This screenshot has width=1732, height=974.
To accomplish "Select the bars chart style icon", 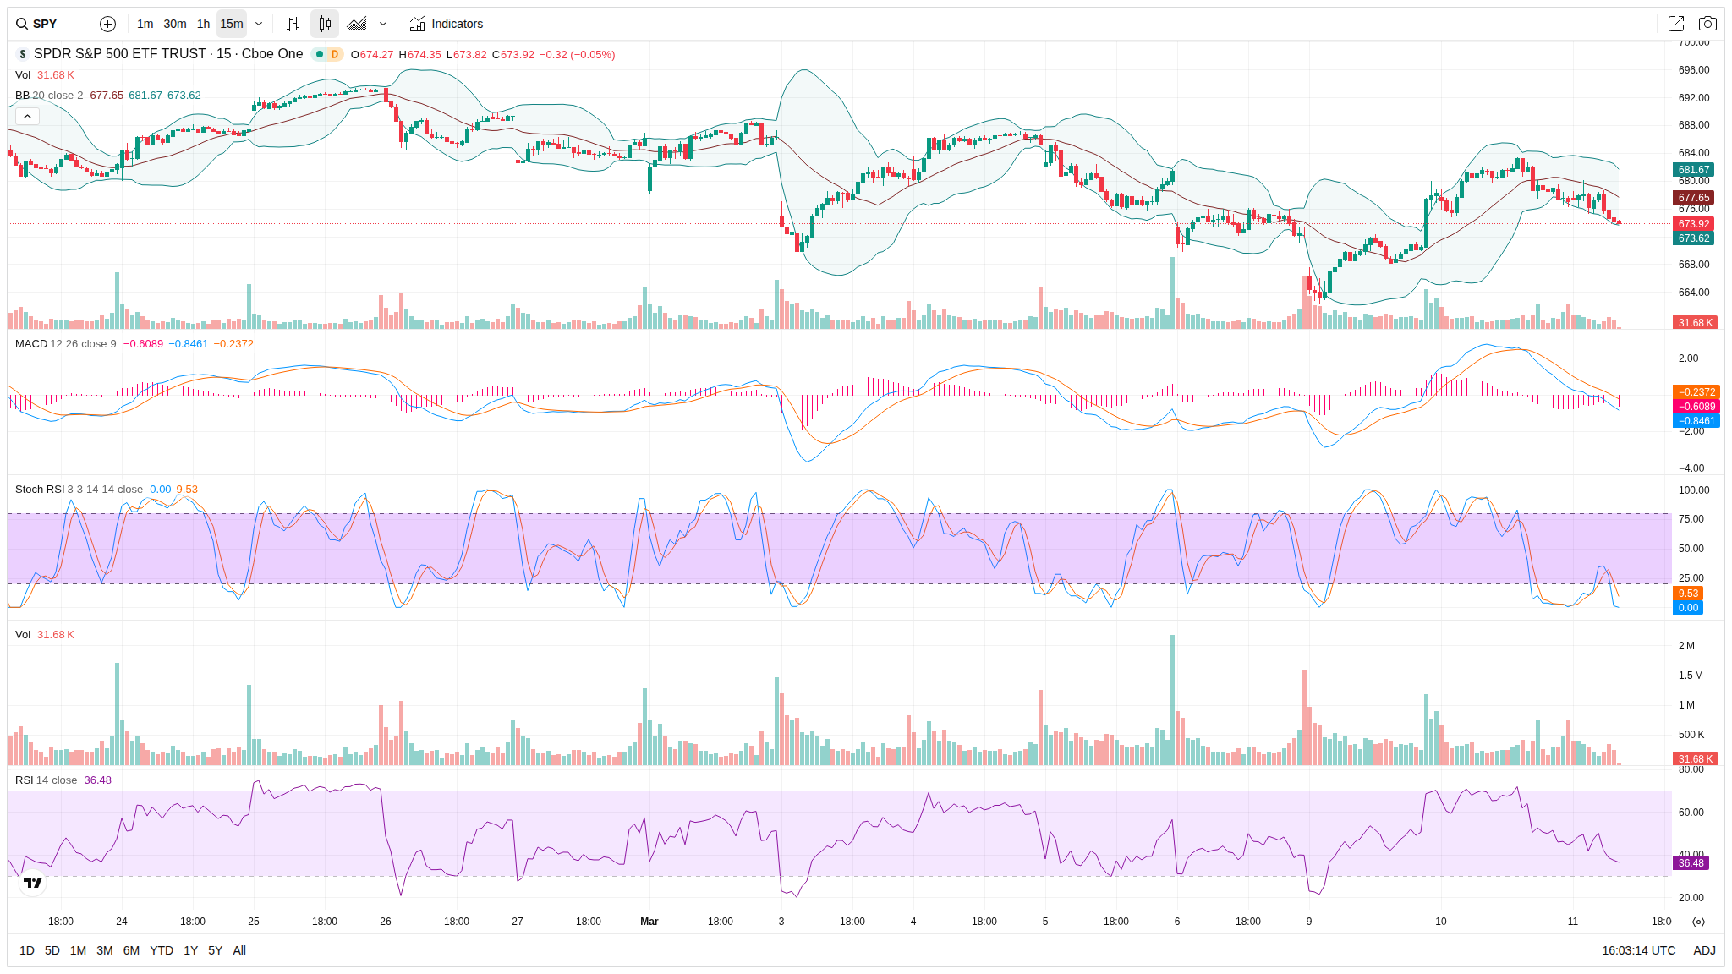I will point(293,24).
